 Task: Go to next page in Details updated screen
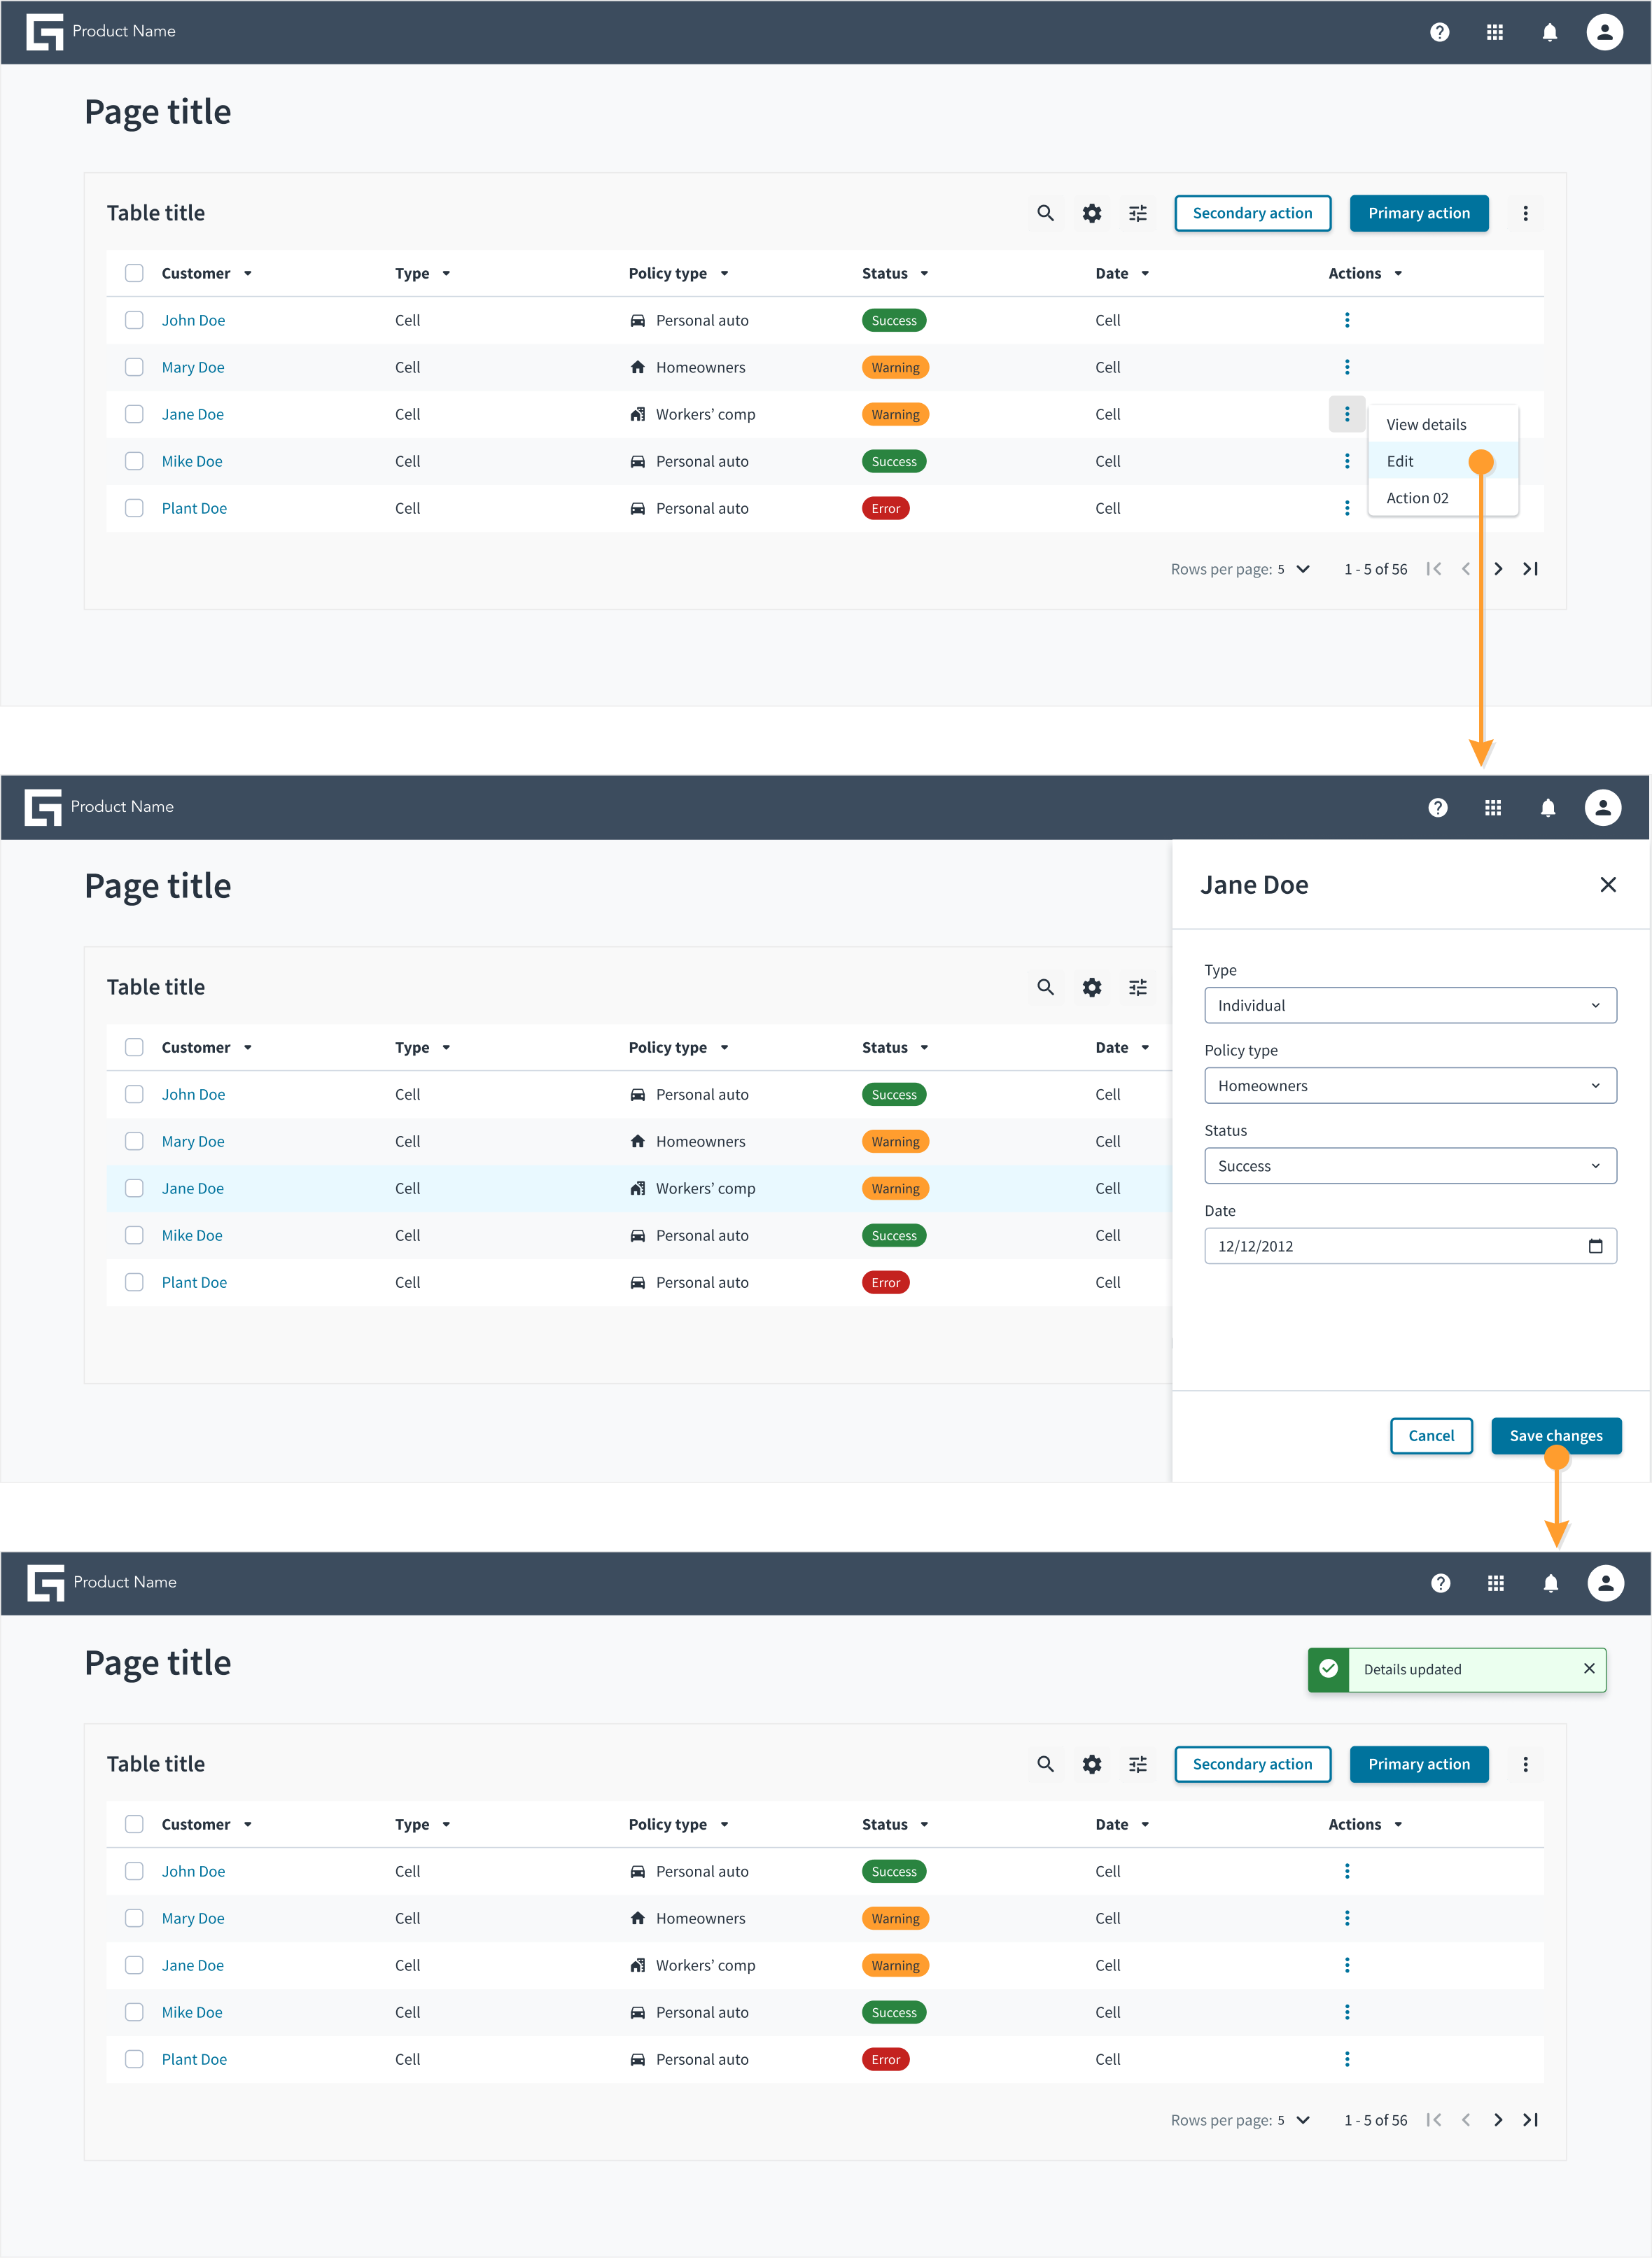pos(1497,2120)
